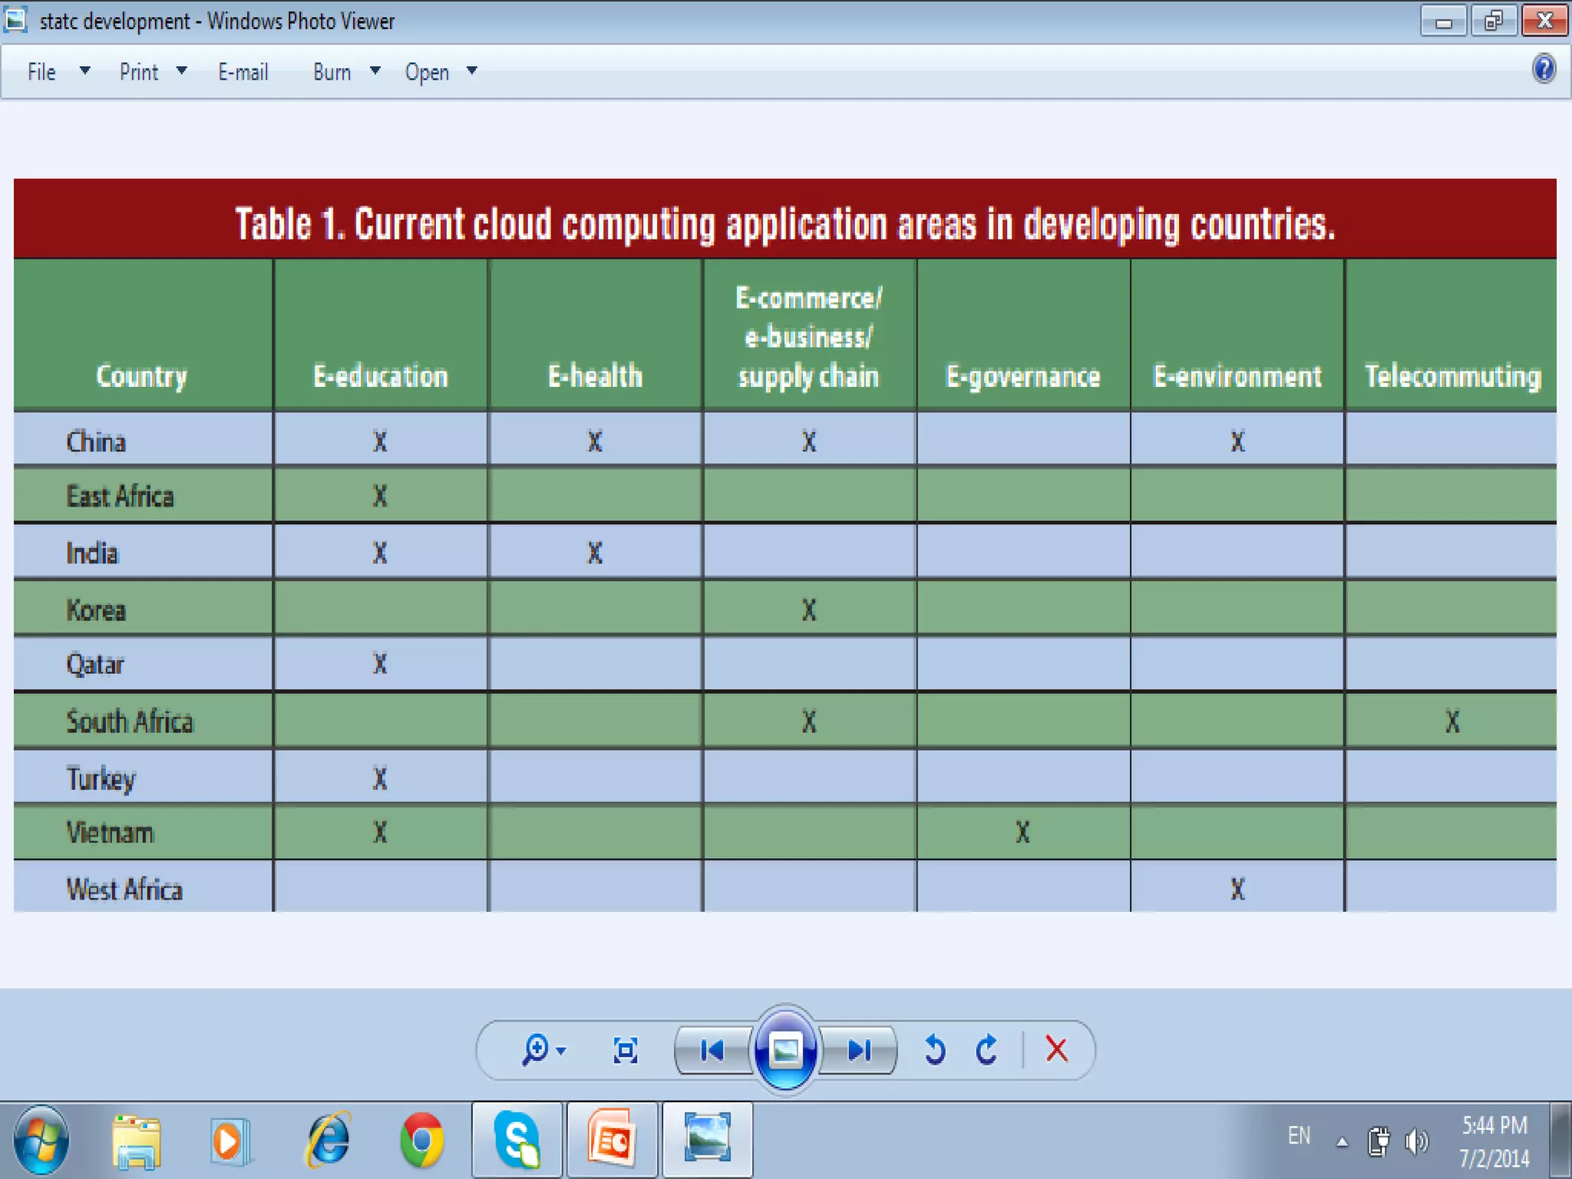The width and height of the screenshot is (1572, 1179).
Task: Show hidden system tray icons
Action: coord(1342,1142)
